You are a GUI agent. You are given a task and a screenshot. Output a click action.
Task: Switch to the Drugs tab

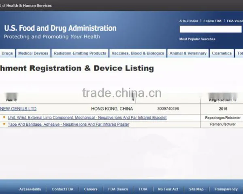pyautogui.click(x=7, y=53)
